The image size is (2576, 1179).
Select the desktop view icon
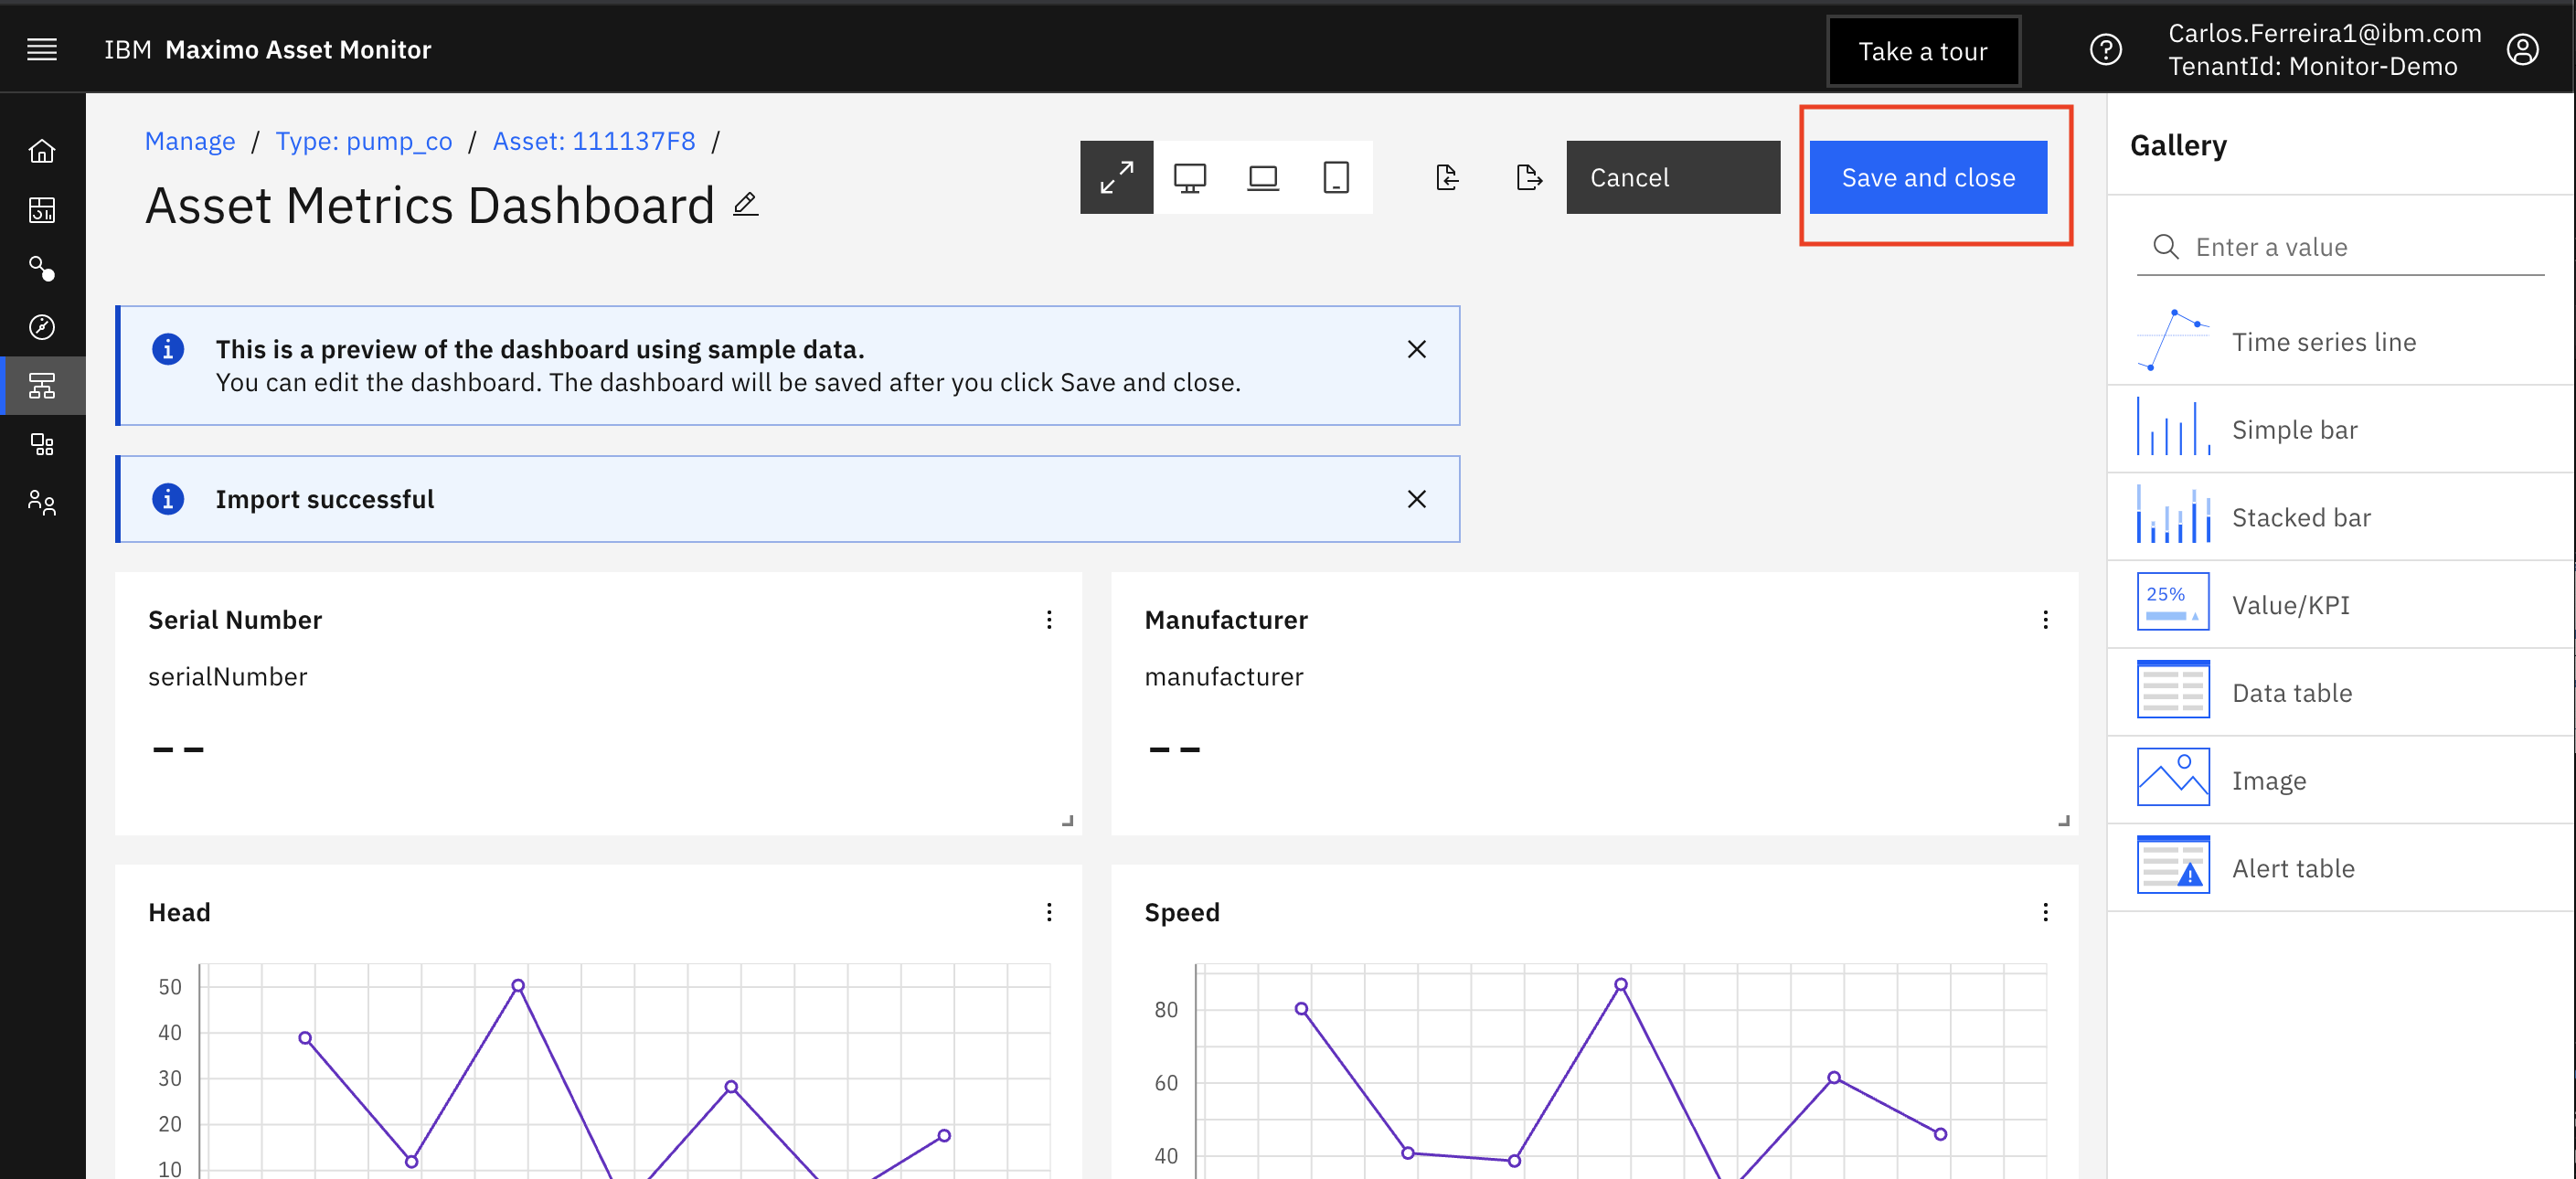(1191, 175)
